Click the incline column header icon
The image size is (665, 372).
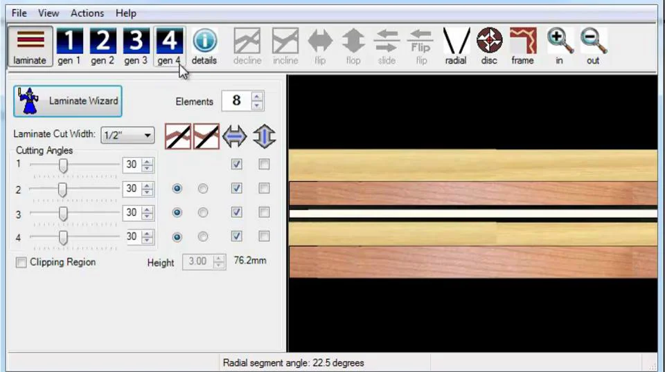[x=206, y=136]
